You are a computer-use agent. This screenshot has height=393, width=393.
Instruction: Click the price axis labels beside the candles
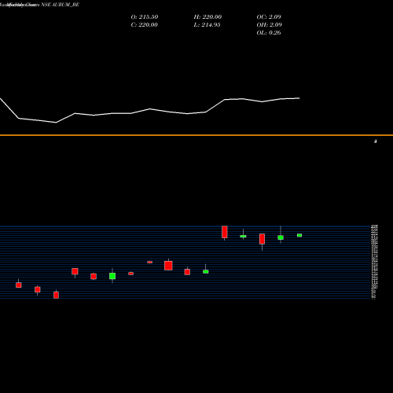374,262
